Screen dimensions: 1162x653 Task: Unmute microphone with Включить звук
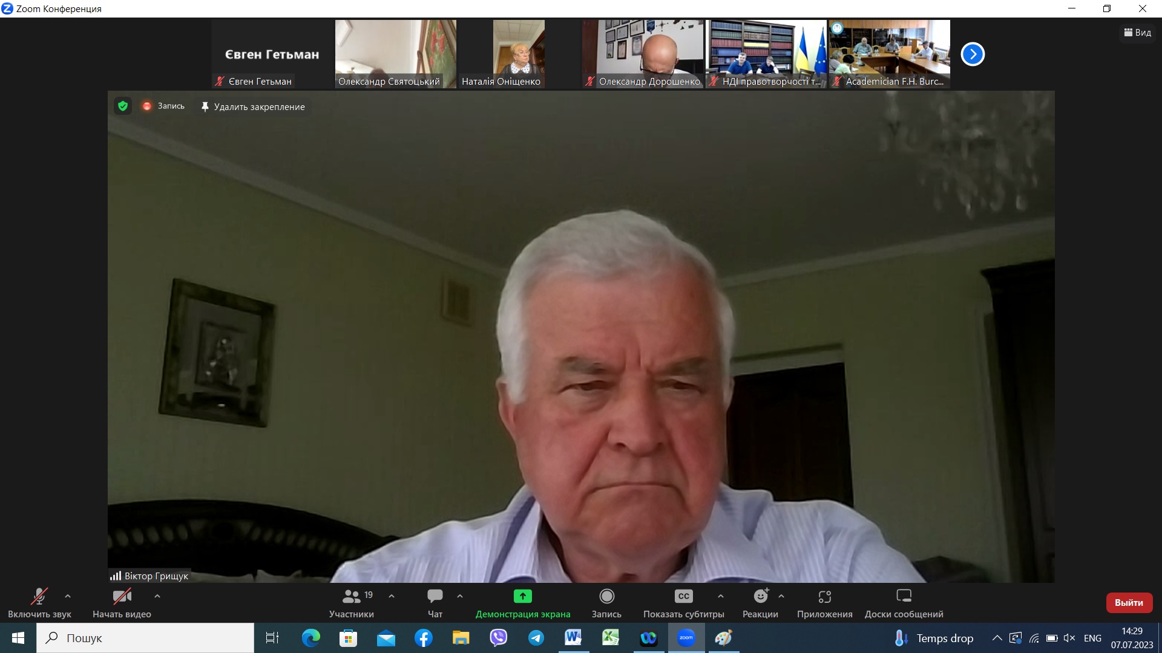39,597
